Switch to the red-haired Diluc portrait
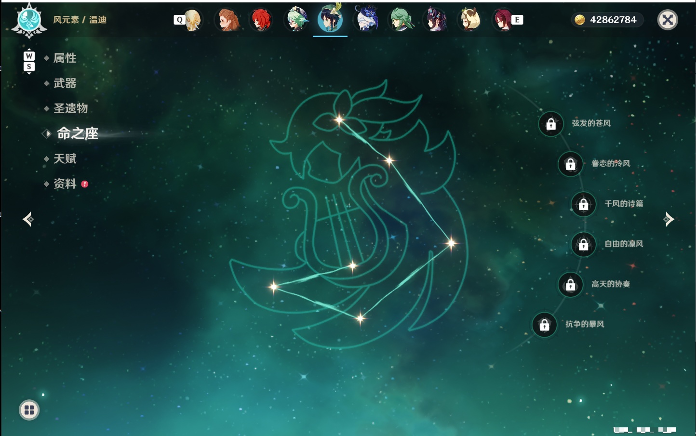 [x=261, y=20]
